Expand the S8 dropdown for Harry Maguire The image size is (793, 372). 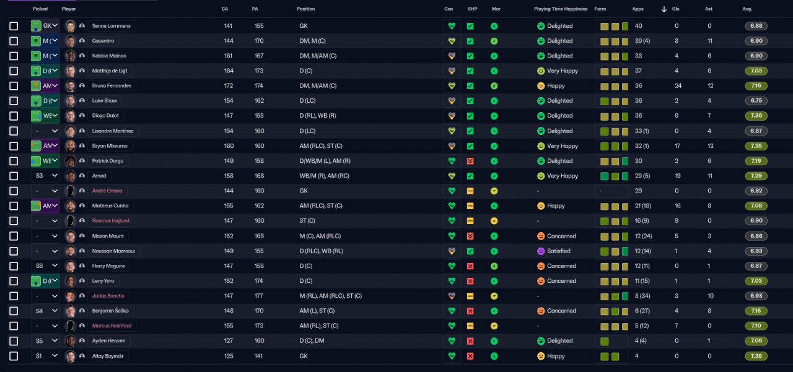coord(45,266)
